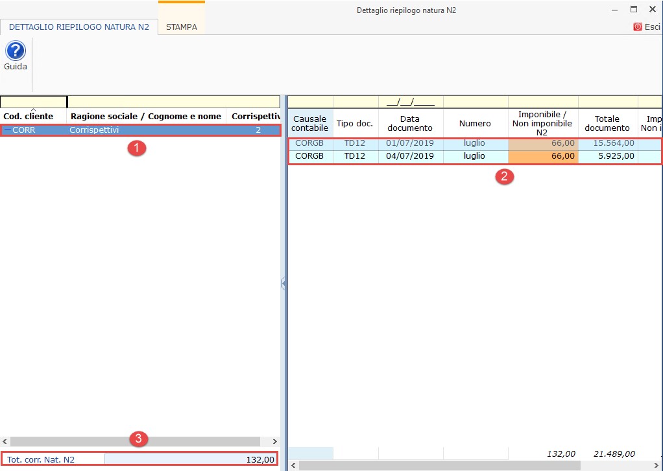This screenshot has width=663, height=471.
Task: Switch to the STAMPA tab
Action: [182, 27]
